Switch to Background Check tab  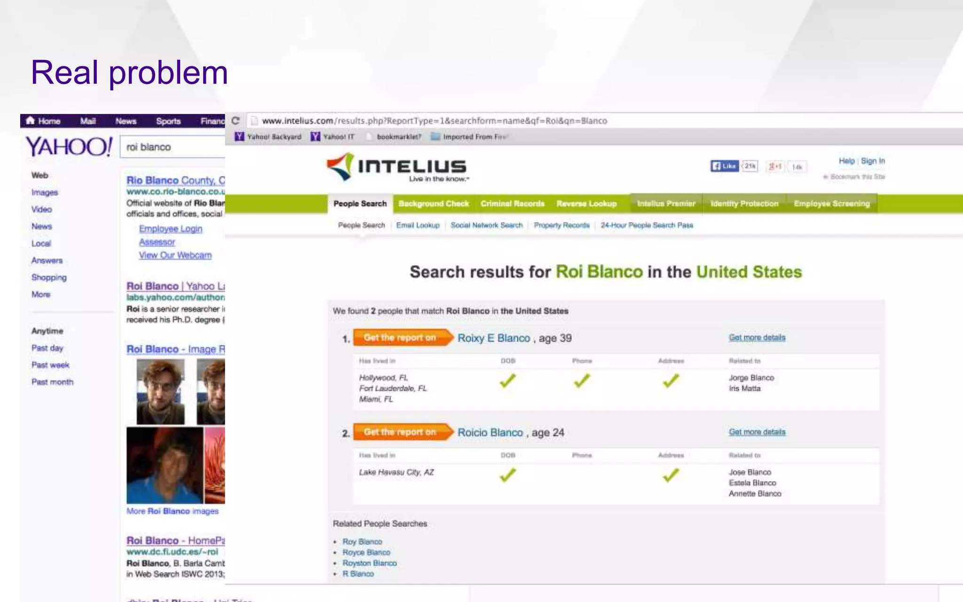(x=433, y=204)
